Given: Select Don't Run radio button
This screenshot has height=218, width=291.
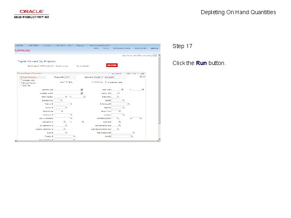Looking at the screenshot, I should (21, 86).
